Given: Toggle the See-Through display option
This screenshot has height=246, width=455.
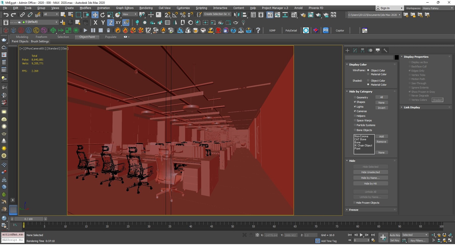Looking at the screenshot, I should 410,83.
